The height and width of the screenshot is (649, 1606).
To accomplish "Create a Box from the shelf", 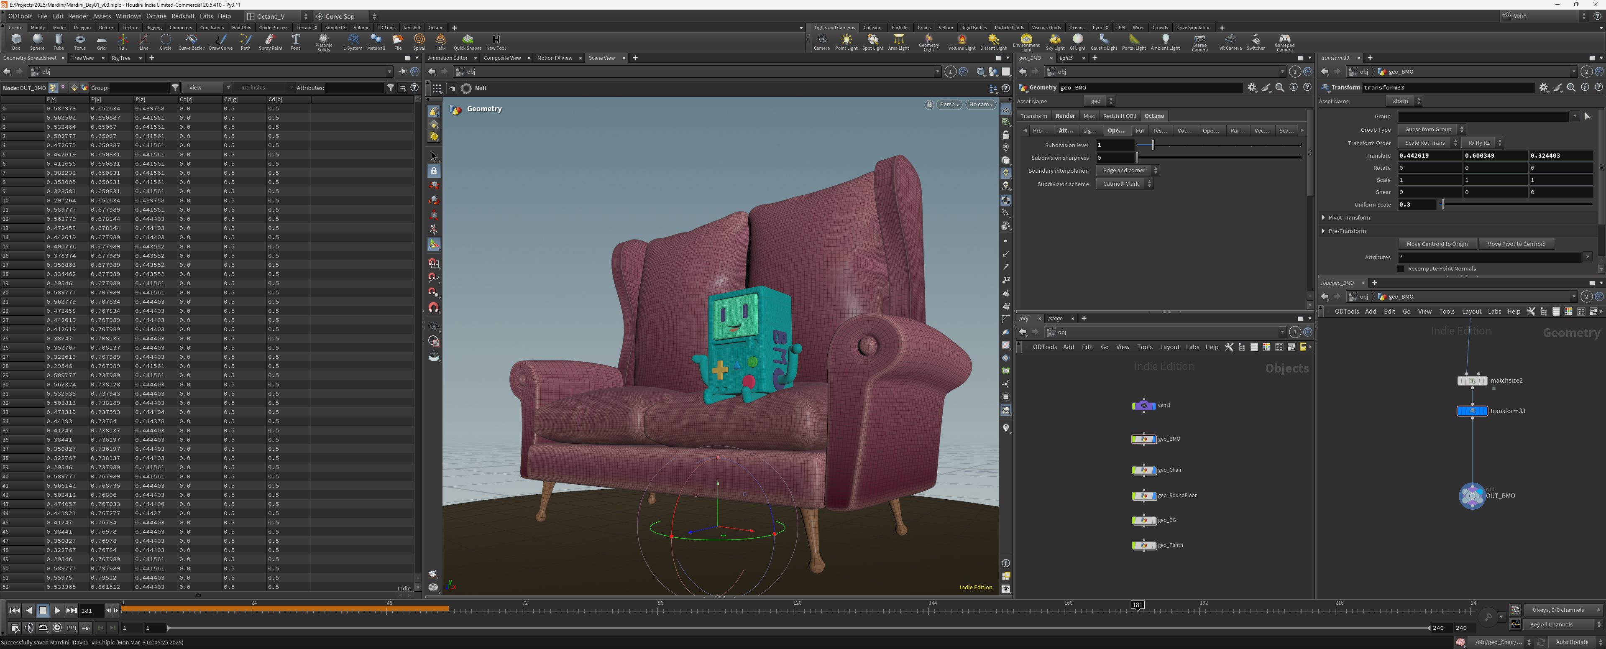I will pyautogui.click(x=16, y=42).
